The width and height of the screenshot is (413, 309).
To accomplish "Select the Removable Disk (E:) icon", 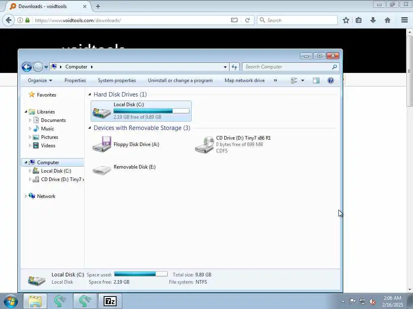I will [x=102, y=170].
